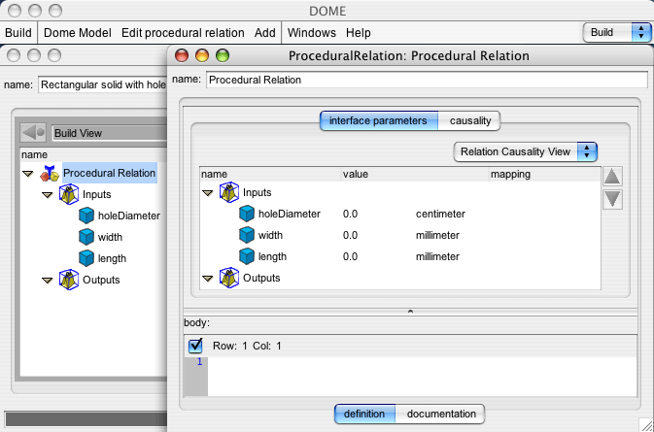The width and height of the screenshot is (654, 432).
Task: Click the Procedural Relation name field
Action: tap(427, 80)
